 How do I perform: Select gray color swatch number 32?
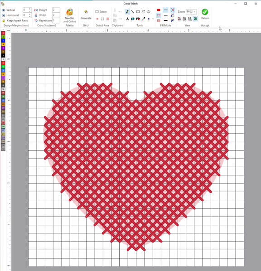click(x=3, y=149)
